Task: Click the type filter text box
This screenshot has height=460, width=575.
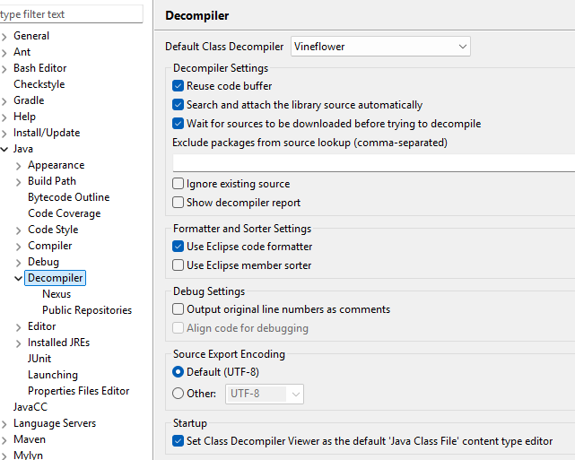Action: click(70, 14)
